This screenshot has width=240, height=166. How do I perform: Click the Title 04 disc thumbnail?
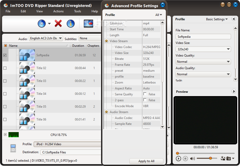tap(27, 94)
